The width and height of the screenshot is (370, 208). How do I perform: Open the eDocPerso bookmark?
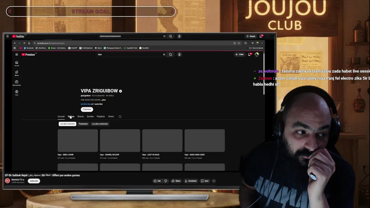41,48
